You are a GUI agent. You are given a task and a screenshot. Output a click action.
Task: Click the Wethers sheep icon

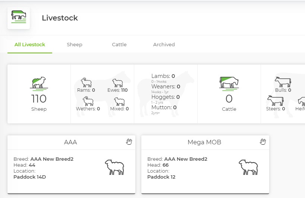(x=88, y=101)
